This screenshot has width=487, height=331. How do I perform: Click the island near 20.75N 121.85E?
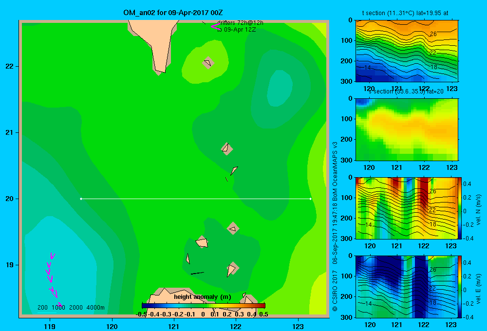point(227,149)
